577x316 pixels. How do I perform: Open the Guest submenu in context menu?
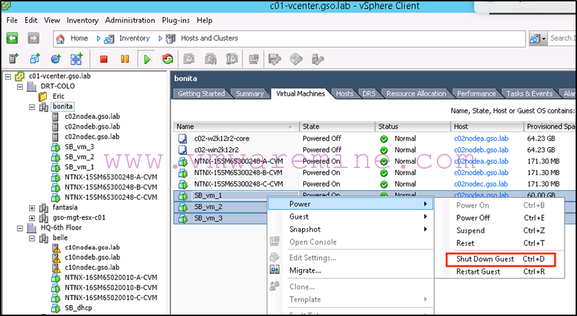pos(350,216)
